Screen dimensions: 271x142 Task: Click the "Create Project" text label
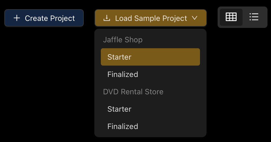click(50, 18)
